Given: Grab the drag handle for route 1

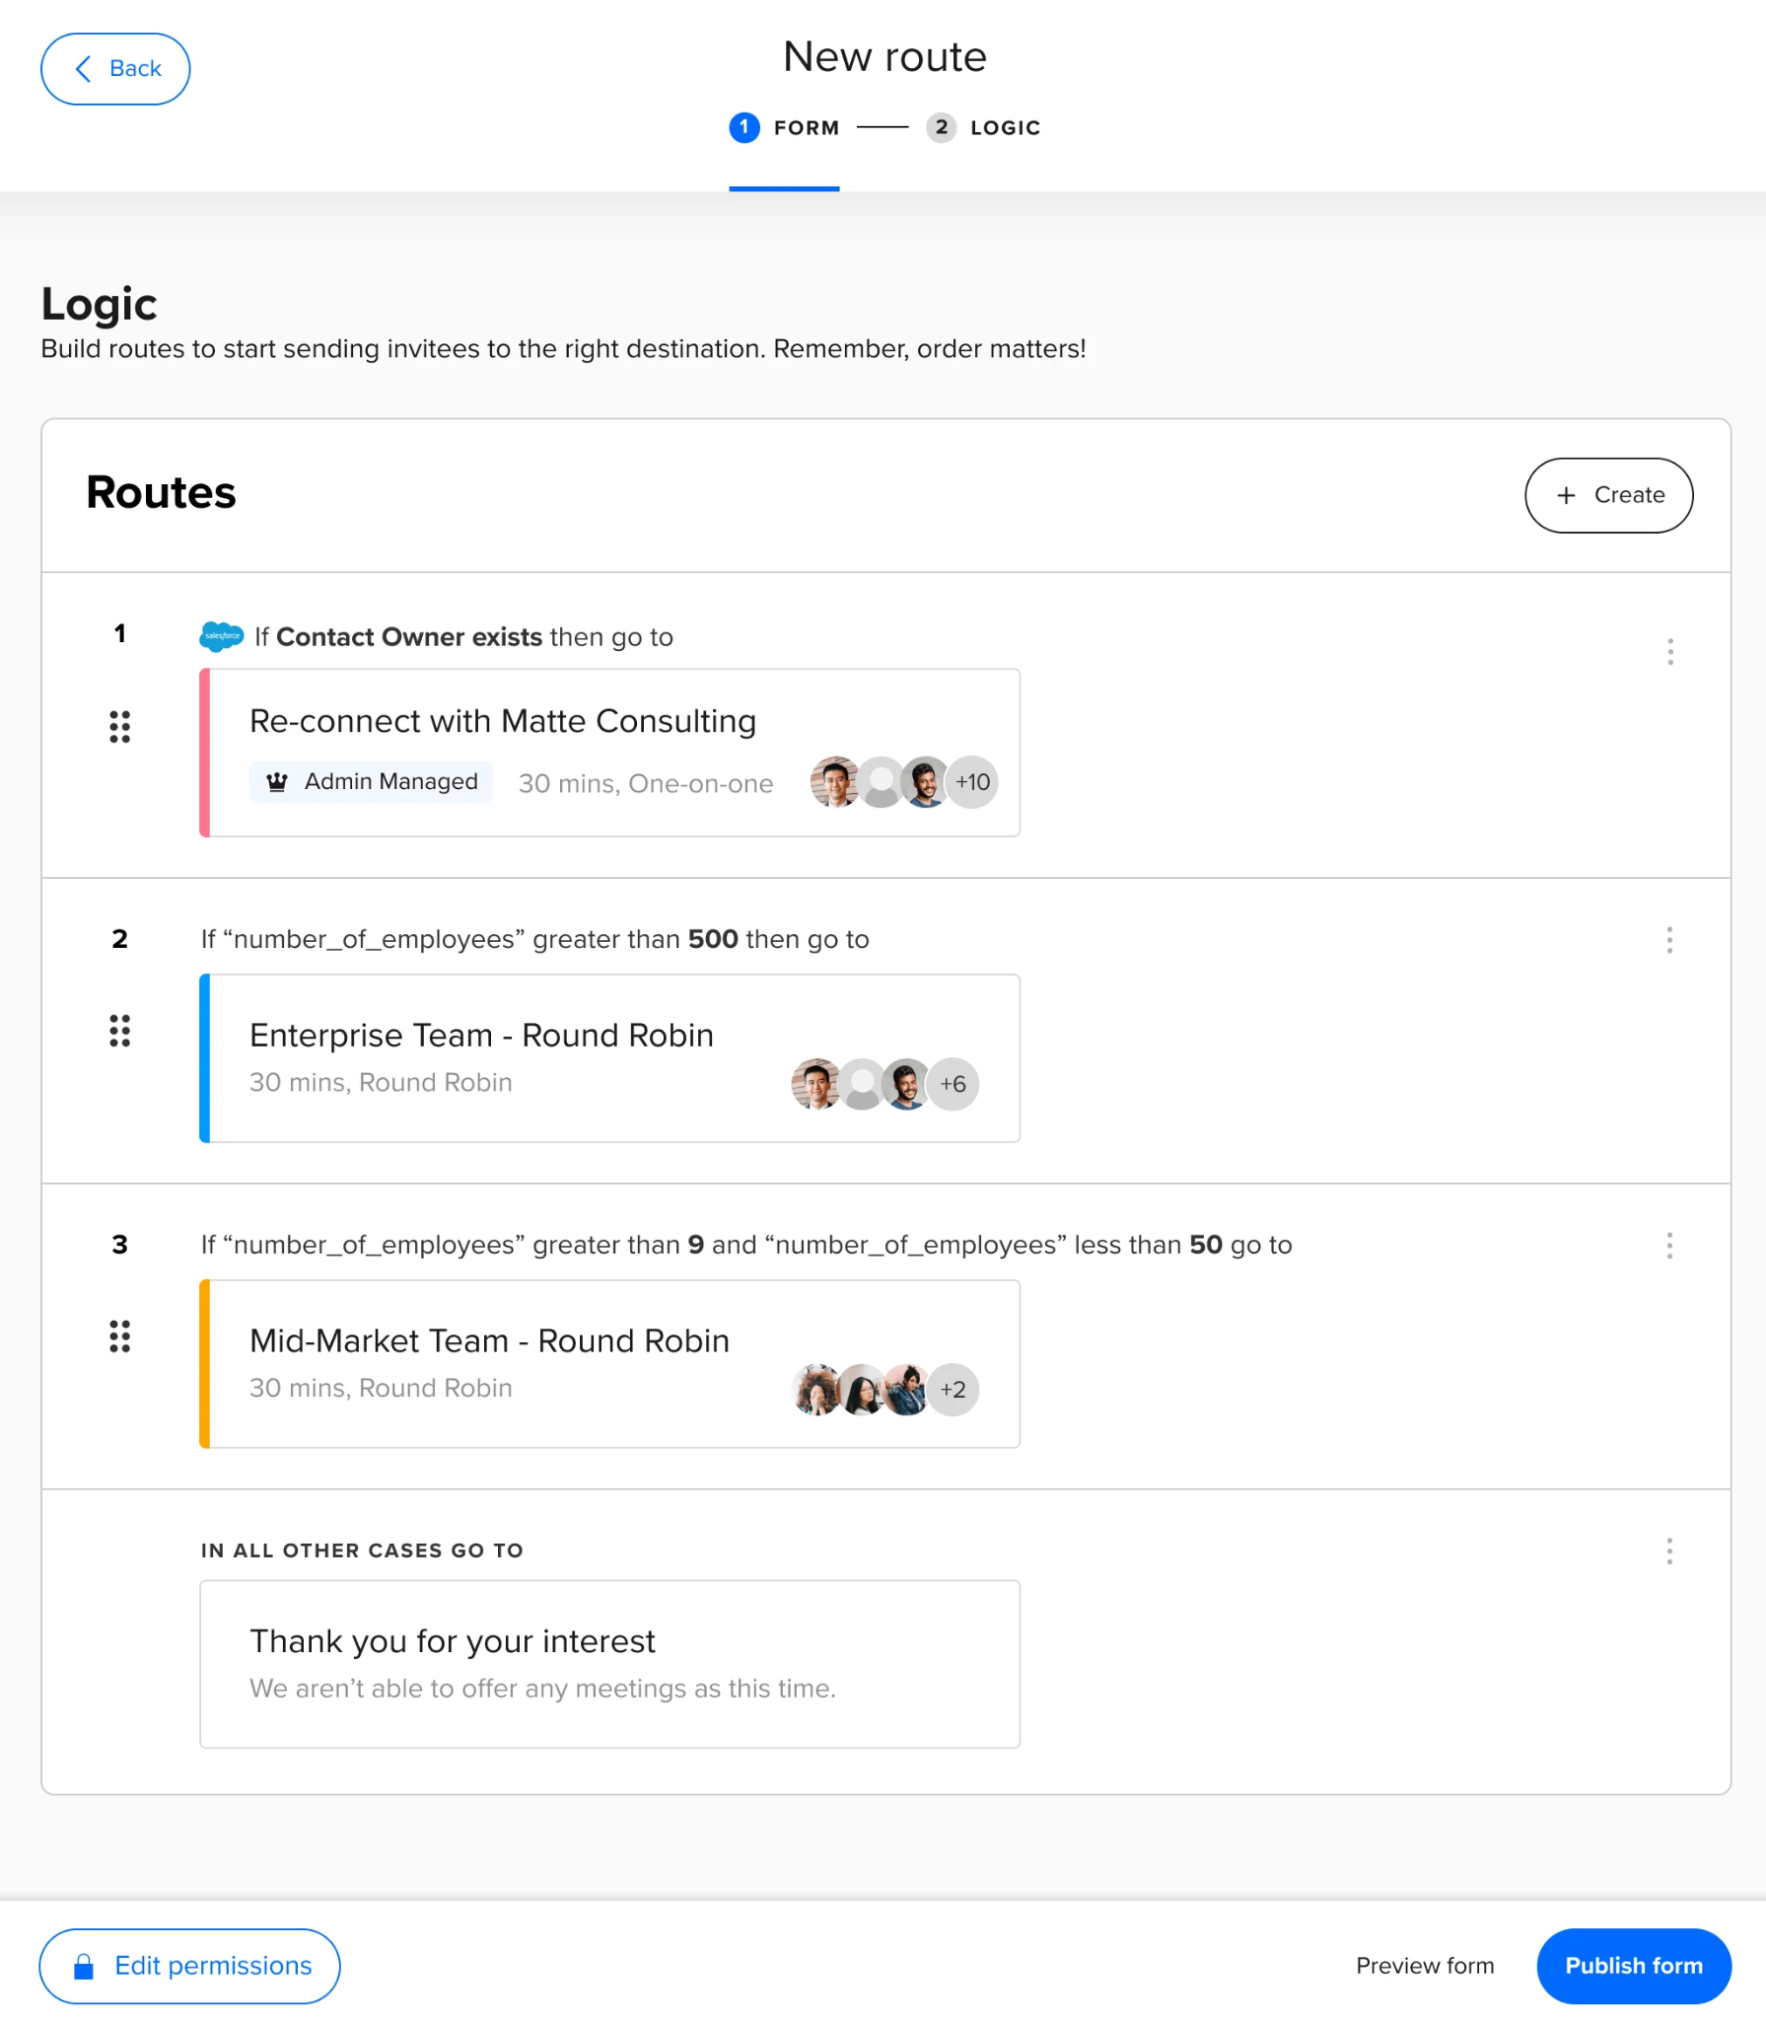Looking at the screenshot, I should click(119, 726).
